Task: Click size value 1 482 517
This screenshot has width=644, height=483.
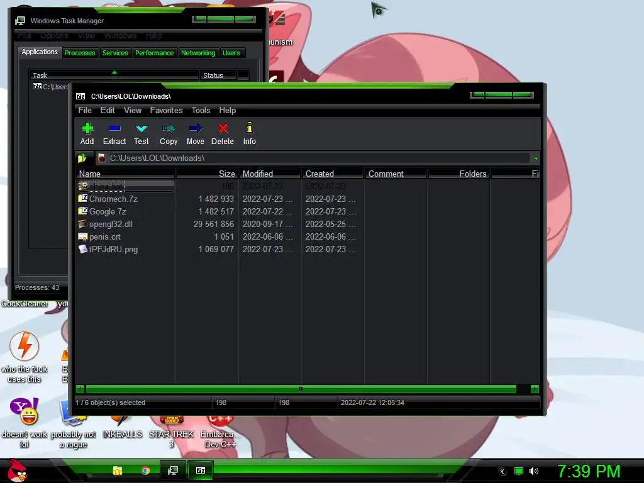Action: pyautogui.click(x=216, y=211)
